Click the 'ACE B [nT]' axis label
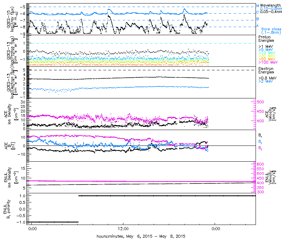This screenshot has height=239, width=282. (10, 146)
